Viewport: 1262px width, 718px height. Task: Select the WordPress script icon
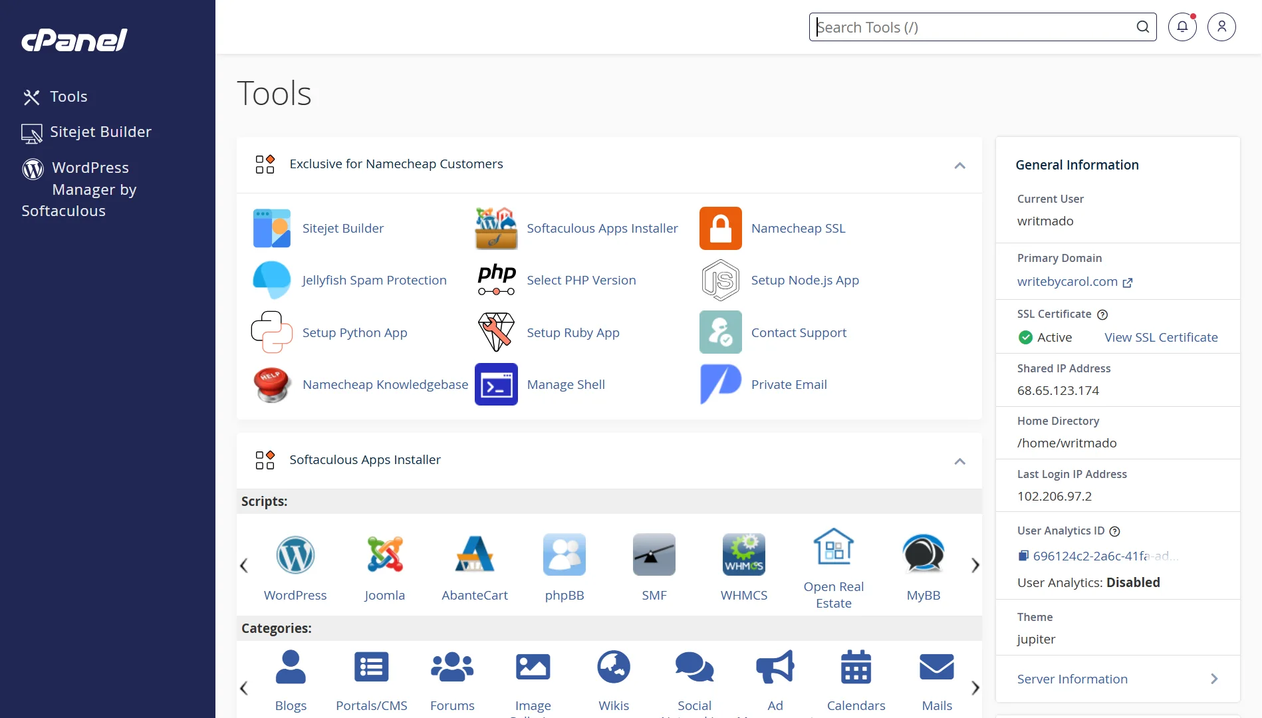(x=295, y=554)
